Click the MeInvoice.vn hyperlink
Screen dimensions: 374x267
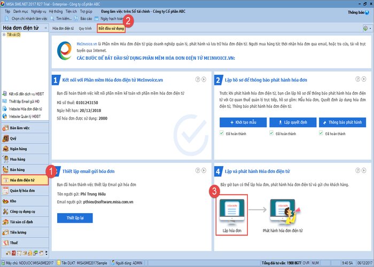87,44
